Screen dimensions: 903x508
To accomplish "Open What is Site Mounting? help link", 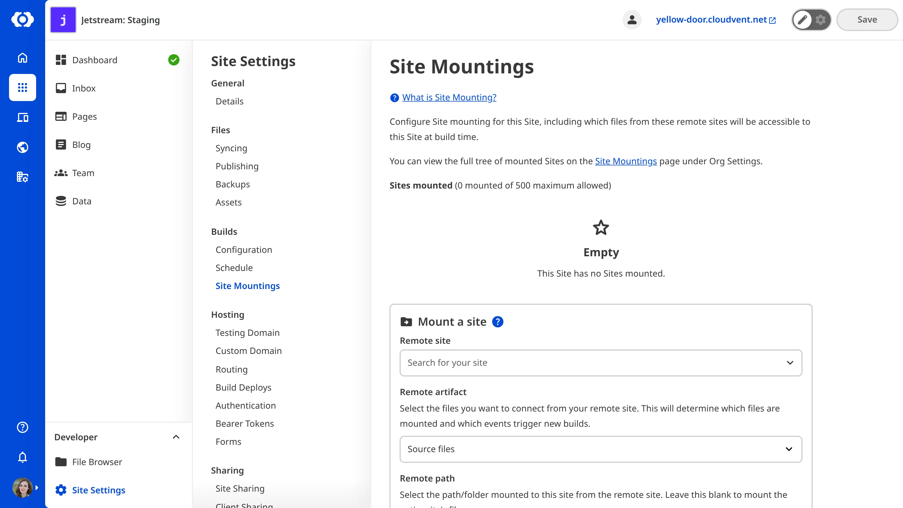I will [450, 97].
